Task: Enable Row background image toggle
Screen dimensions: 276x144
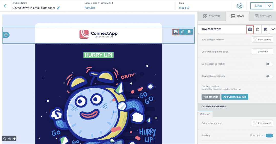Action: [269, 76]
